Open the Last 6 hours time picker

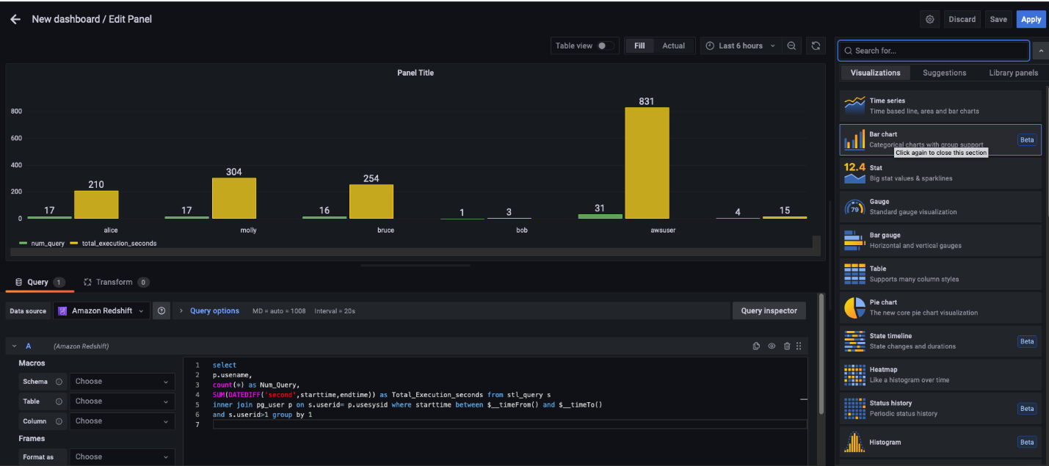click(x=740, y=45)
